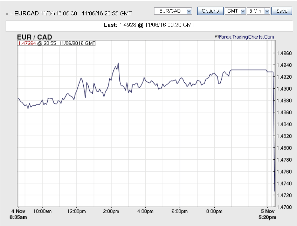Click the 1.4940 price axis label
The image size is (297, 226).
284,65
